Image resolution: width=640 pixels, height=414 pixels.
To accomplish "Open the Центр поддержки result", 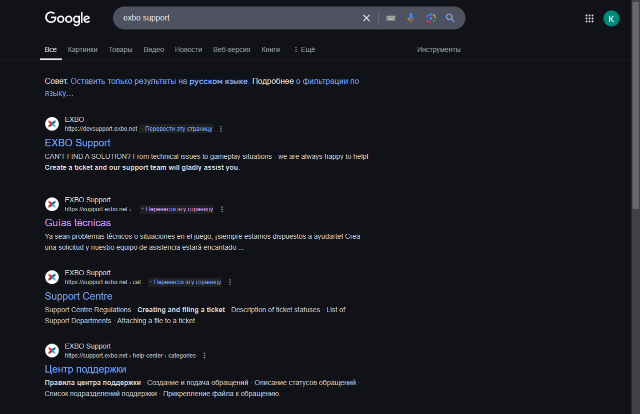I will click(85, 369).
